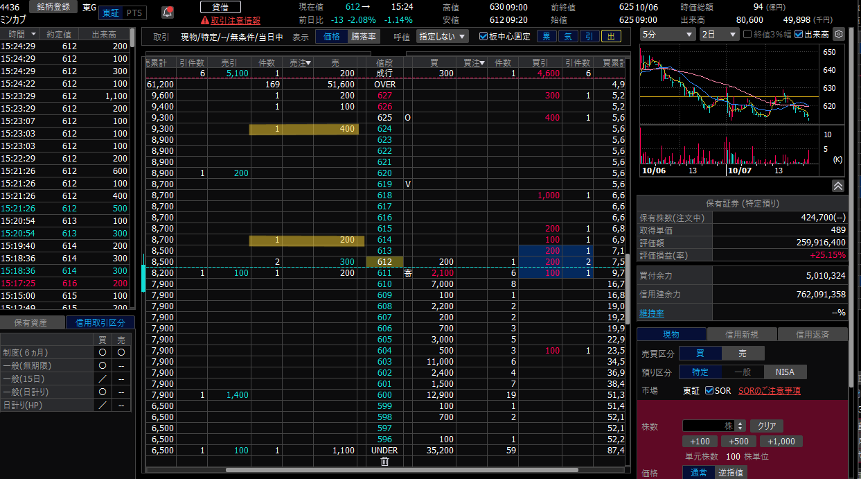Viewport: 861px width, 479px height.
Task: Open the 呼値 指定しない dropdown
Action: [443, 37]
